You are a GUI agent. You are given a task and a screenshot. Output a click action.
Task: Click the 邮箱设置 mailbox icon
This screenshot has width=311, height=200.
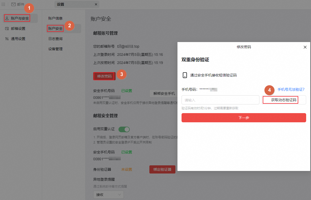click(7, 29)
